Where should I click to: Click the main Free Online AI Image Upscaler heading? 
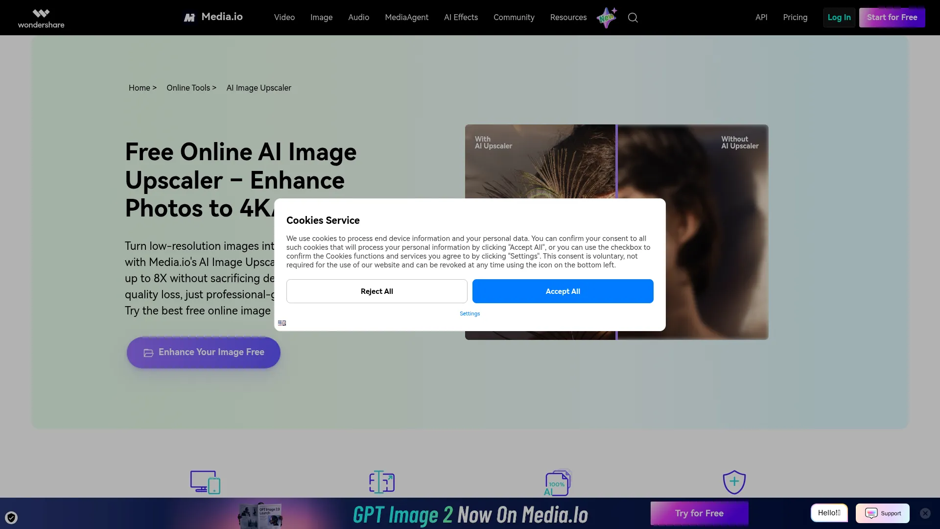coord(241,180)
